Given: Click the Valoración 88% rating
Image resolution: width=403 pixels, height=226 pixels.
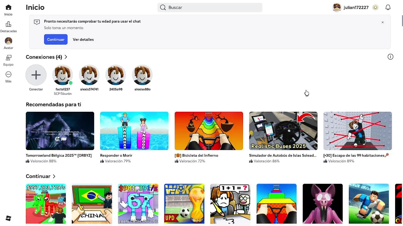Looking at the screenshot, I should click(x=41, y=161).
